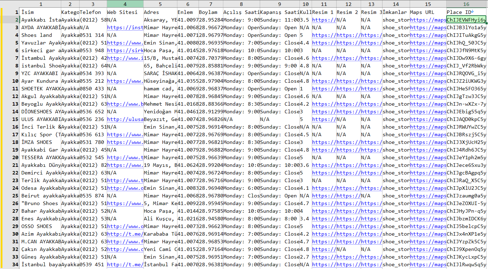The image size is (488, 269).
Task: Select Place ID cell ChIJB3lYo1a5y
Action: click(466, 27)
